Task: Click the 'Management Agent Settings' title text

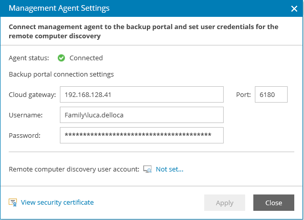Action: [59, 8]
